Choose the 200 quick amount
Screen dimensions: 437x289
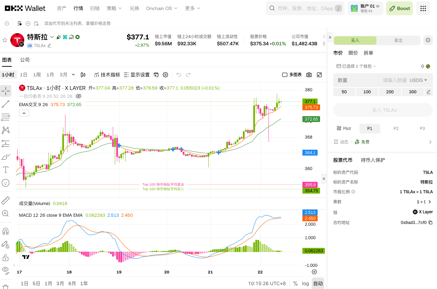coord(390,92)
